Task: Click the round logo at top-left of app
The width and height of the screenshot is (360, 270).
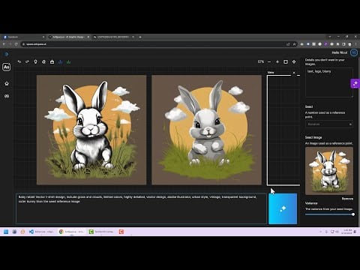Action: click(7, 54)
